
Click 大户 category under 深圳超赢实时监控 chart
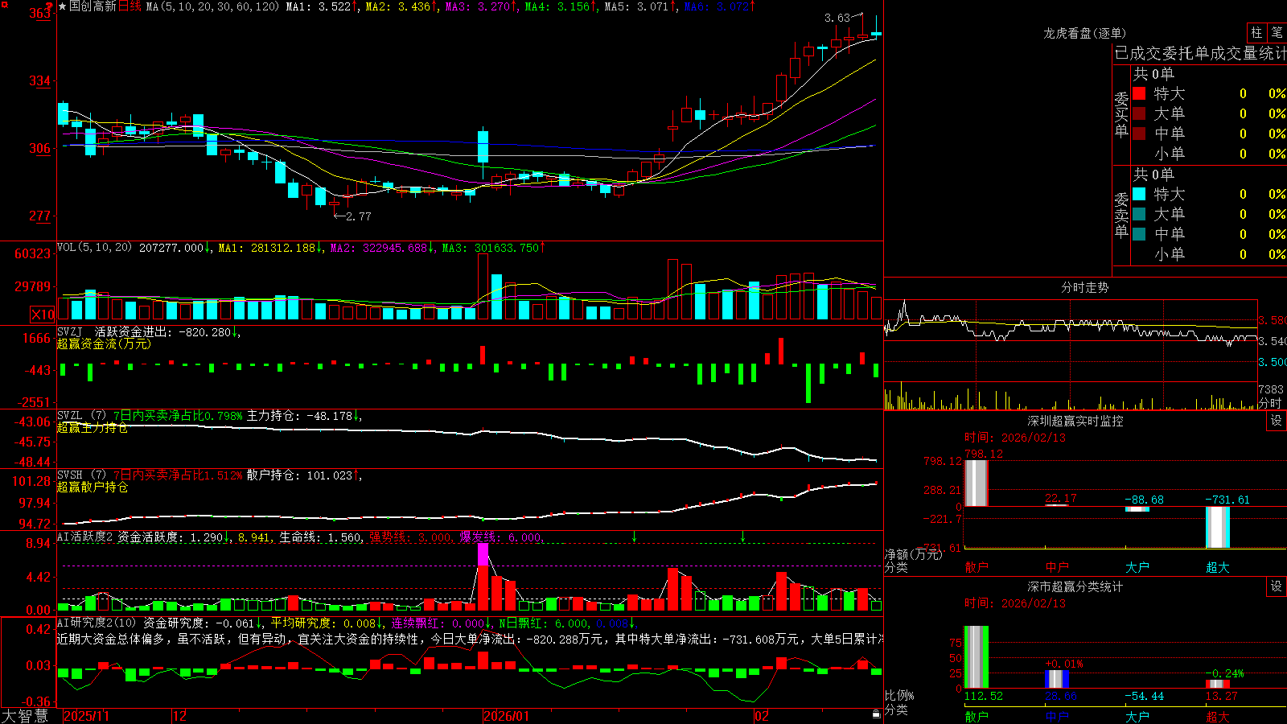tap(1137, 567)
